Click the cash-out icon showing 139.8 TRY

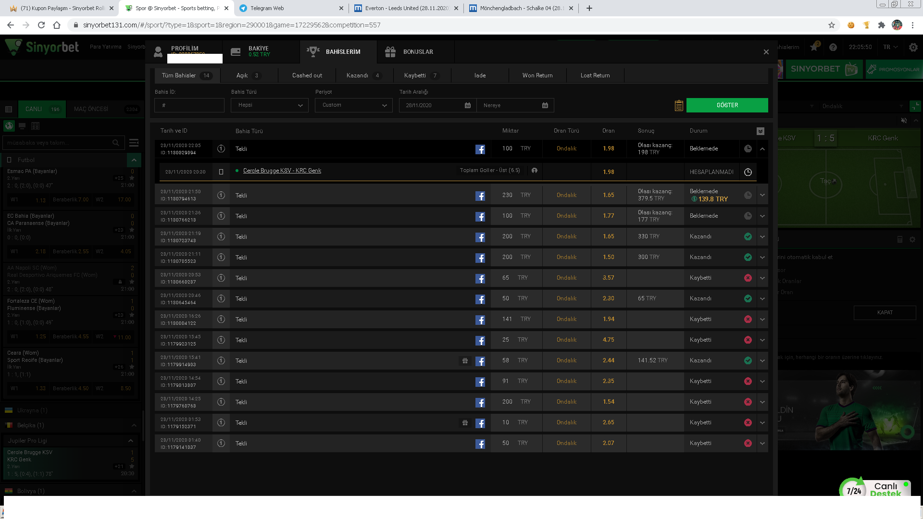click(x=694, y=199)
